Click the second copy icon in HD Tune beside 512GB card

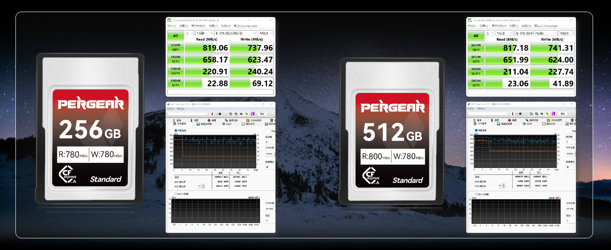pyautogui.click(x=536, y=114)
